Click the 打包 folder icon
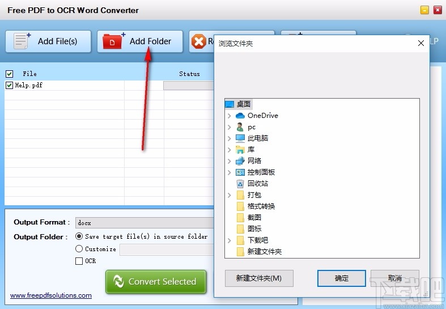 (x=240, y=195)
